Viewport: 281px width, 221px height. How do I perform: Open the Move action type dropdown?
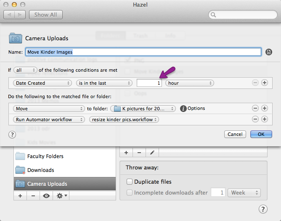(x=49, y=109)
